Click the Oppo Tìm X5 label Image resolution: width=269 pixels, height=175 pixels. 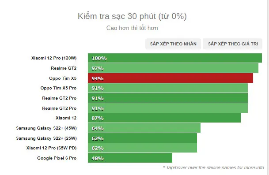(x=63, y=78)
